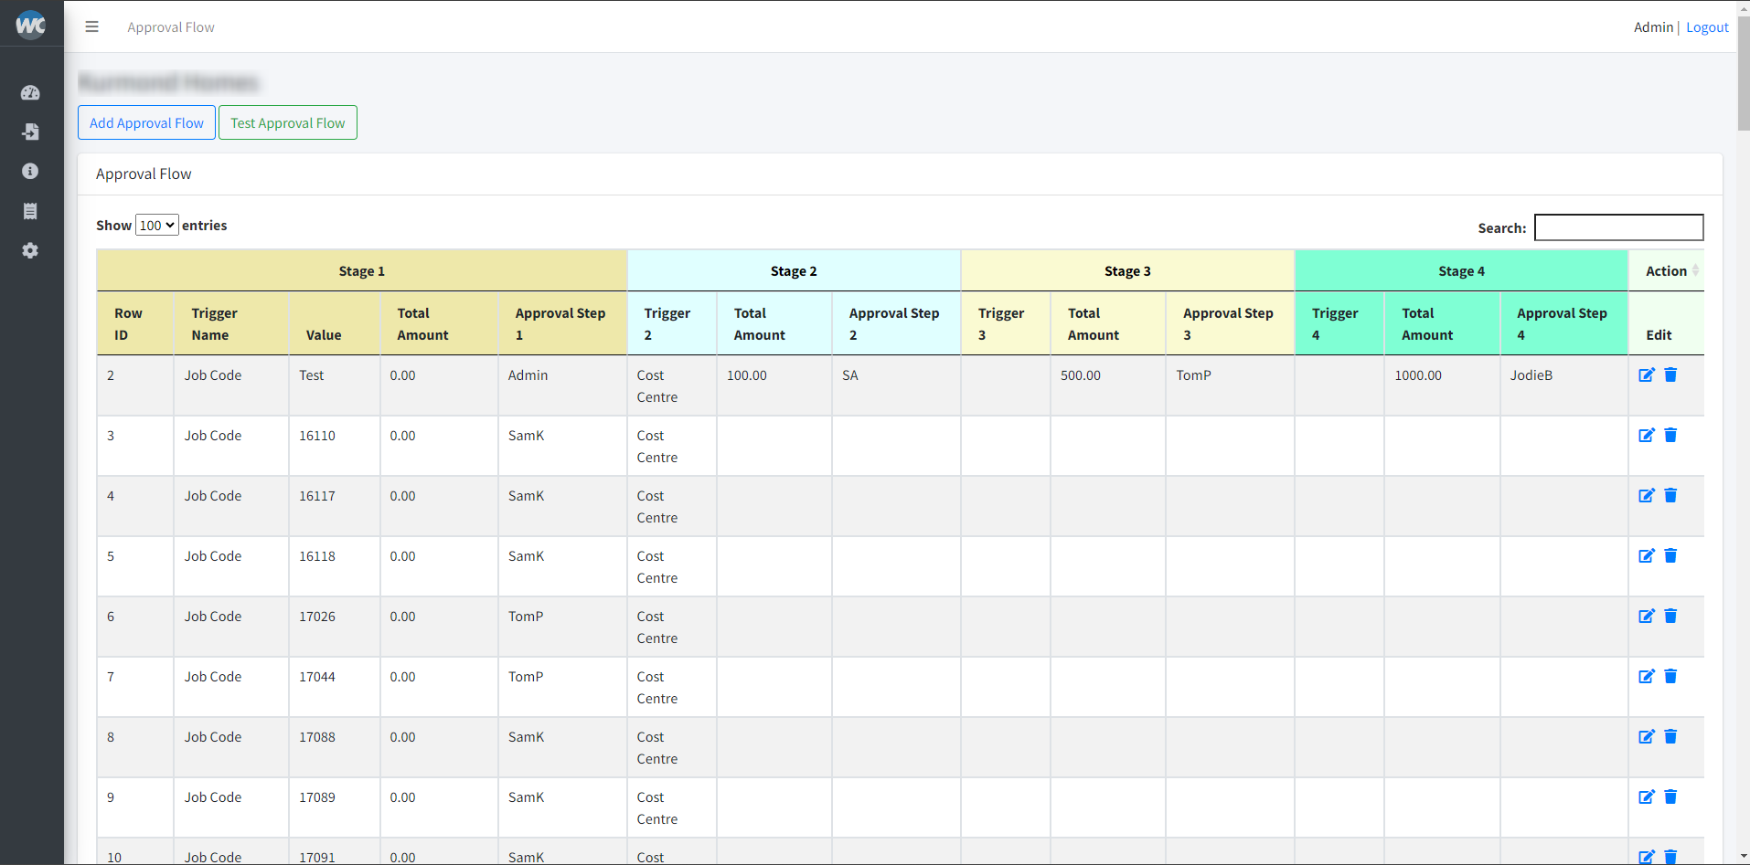
Task: Open the dashboard gauge icon in sidebar
Action: click(30, 92)
